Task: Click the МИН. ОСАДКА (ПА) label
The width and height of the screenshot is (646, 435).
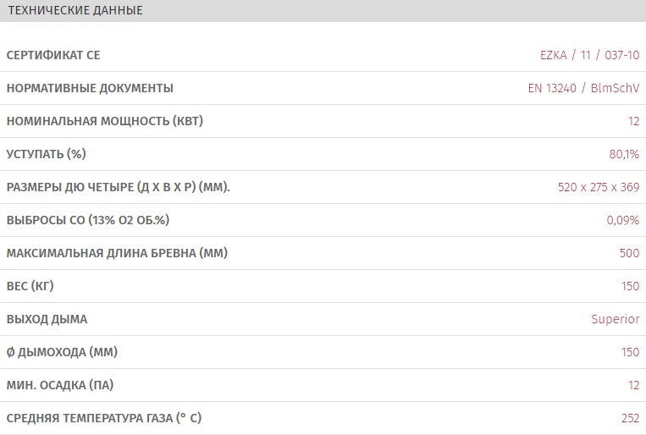Action: point(59,385)
